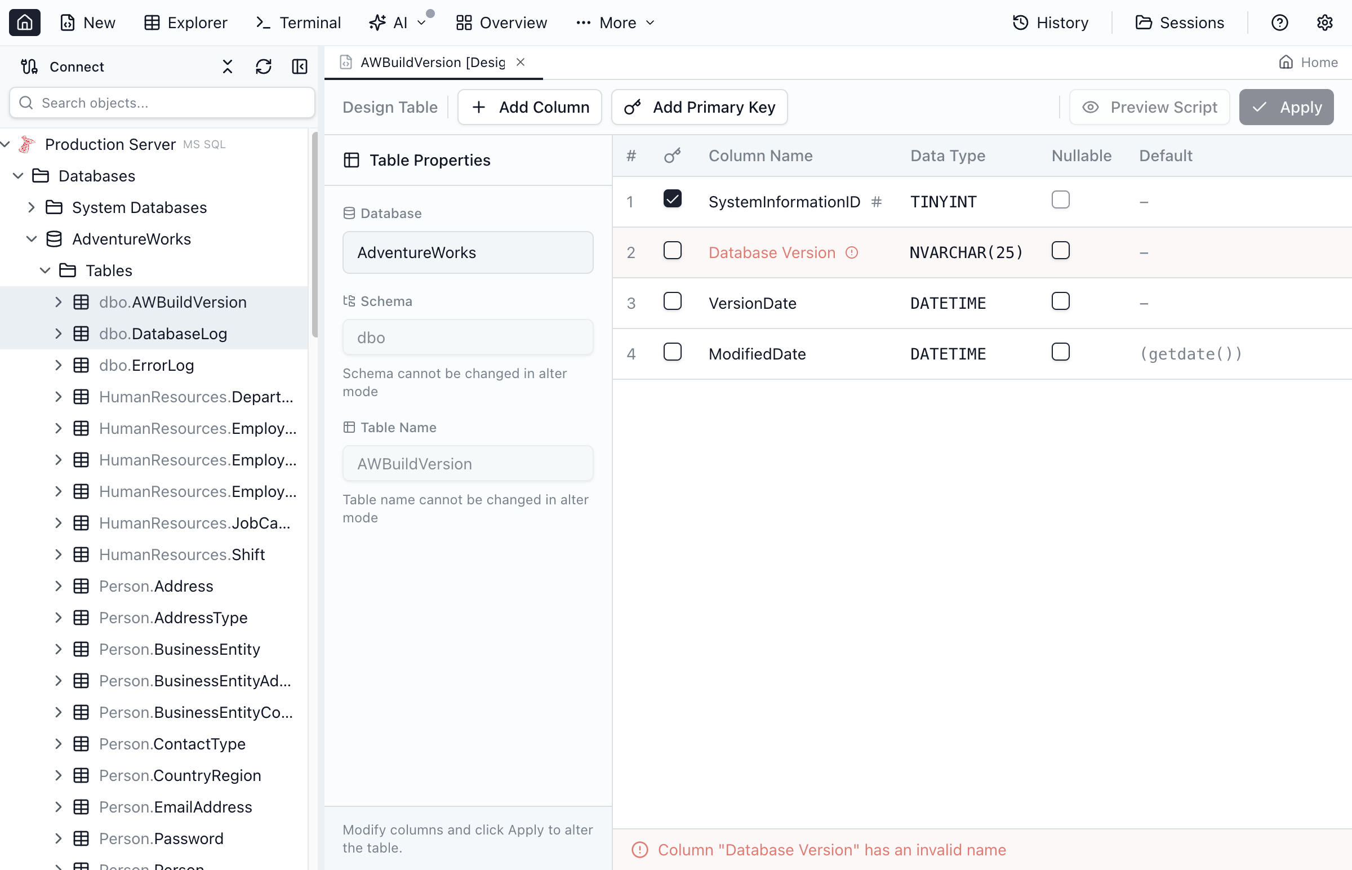This screenshot has height=870, width=1352.
Task: Click the warning icon beside Database Version
Action: (852, 252)
